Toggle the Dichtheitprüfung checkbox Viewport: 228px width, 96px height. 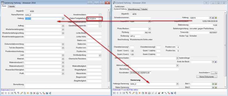[x=100, y=55]
